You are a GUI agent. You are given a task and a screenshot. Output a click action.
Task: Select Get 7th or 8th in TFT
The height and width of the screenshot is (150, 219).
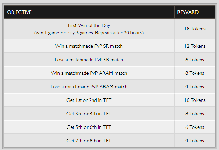pos(89,141)
